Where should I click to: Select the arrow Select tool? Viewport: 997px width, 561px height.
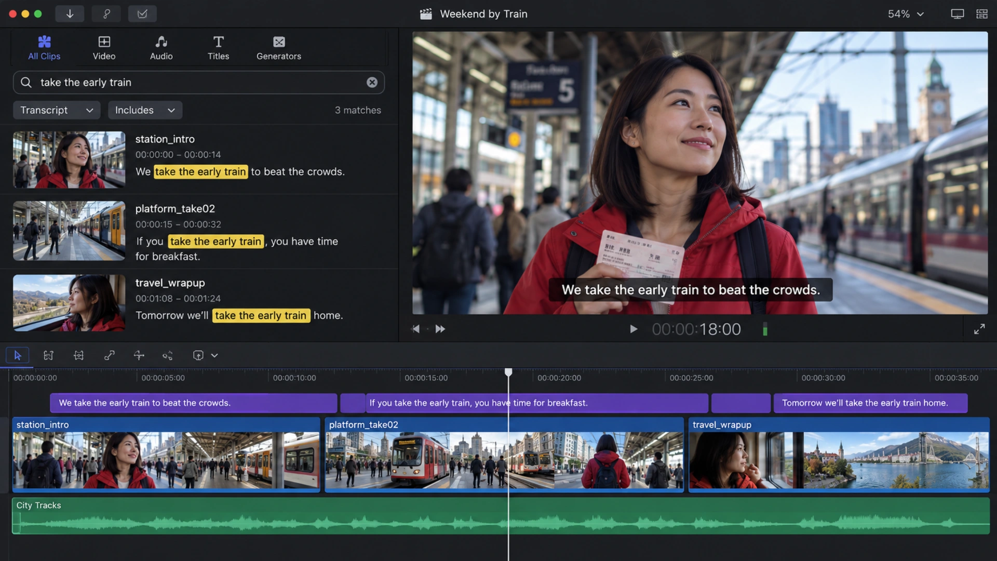18,356
